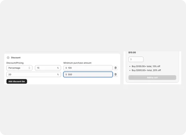The image size is (186, 135).
Task: Delete the $300 discount tier
Action: (x=116, y=75)
